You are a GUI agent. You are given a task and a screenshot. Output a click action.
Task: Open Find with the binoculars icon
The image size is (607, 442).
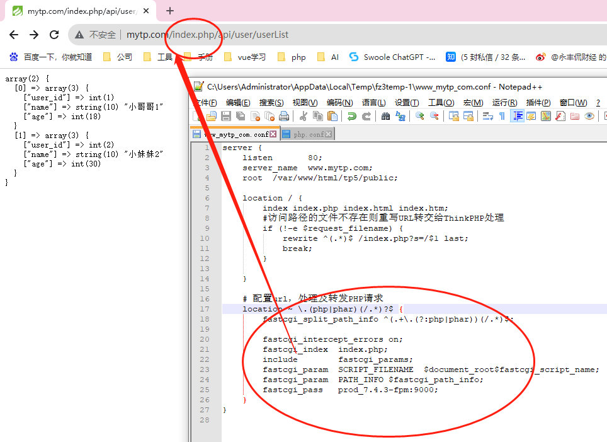385,116
